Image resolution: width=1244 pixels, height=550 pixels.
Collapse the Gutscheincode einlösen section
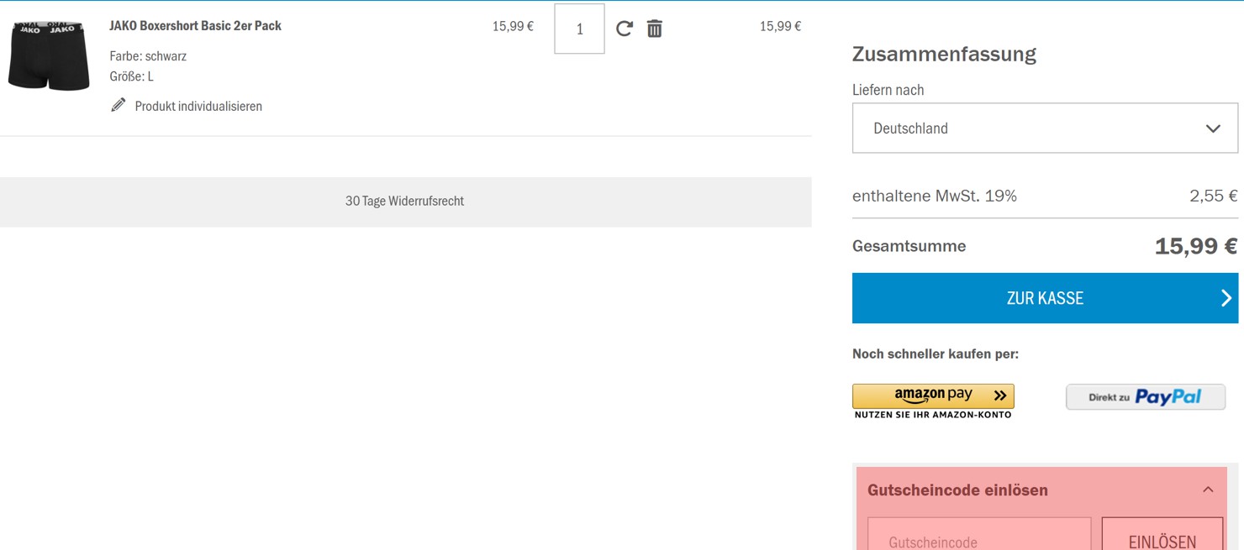tap(1208, 490)
